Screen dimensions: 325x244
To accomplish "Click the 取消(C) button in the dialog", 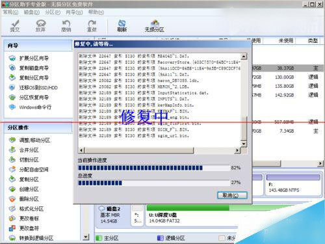I will (232, 195).
